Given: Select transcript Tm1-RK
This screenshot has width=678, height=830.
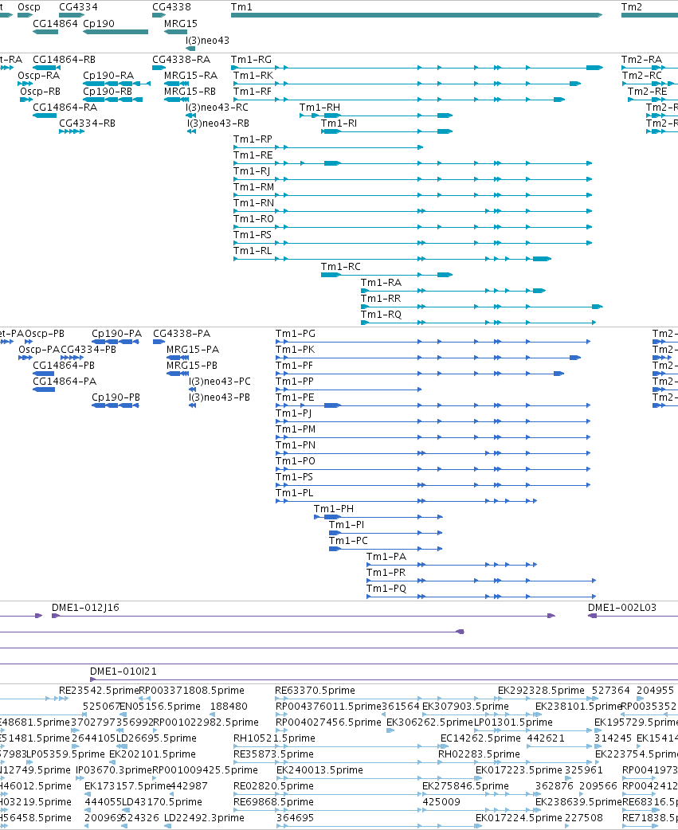Looking at the screenshot, I should click(x=253, y=76).
